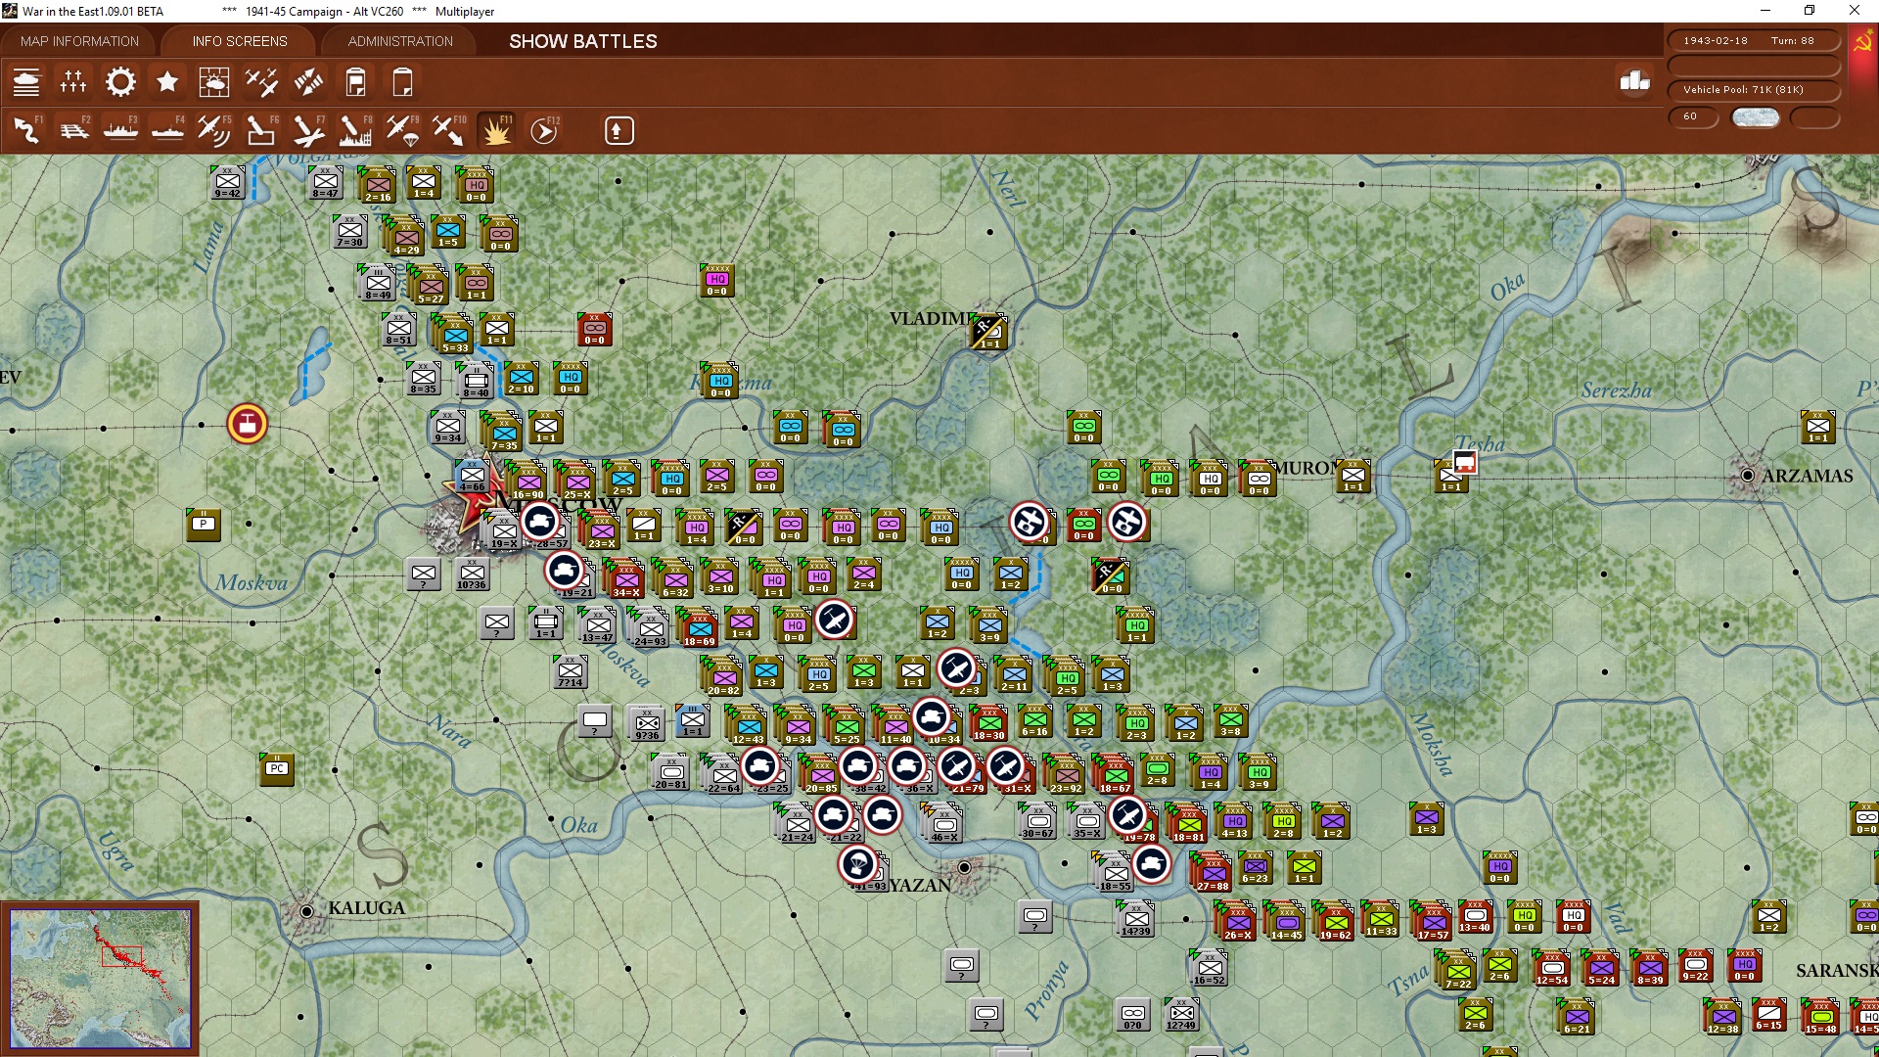Open the ADMINISTRATION tab
Image resolution: width=1879 pixels, height=1057 pixels.
click(400, 41)
